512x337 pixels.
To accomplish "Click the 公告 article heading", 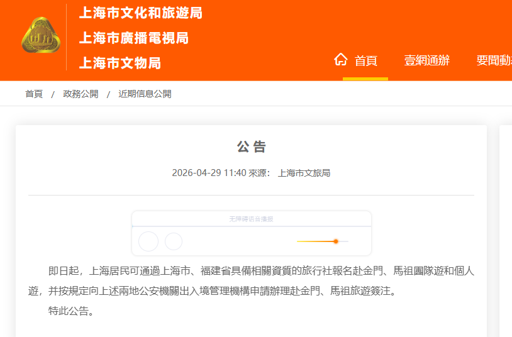I will (251, 147).
